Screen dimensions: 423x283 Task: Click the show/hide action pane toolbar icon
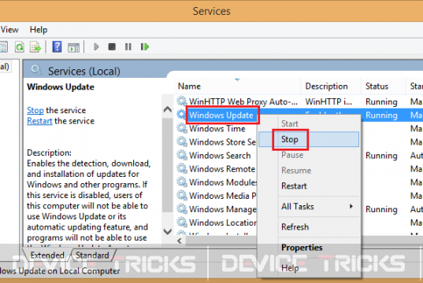click(73, 48)
